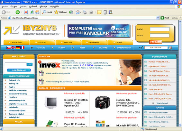The image size is (182, 131).
Task: Open Toner HPC4092A recommended link
Action: [x=155, y=89]
